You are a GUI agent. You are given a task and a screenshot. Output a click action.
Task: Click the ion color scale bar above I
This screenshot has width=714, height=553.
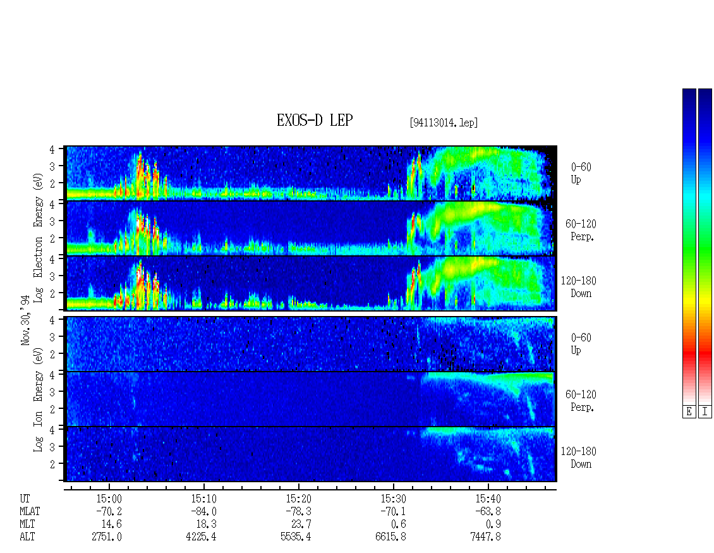click(x=705, y=246)
